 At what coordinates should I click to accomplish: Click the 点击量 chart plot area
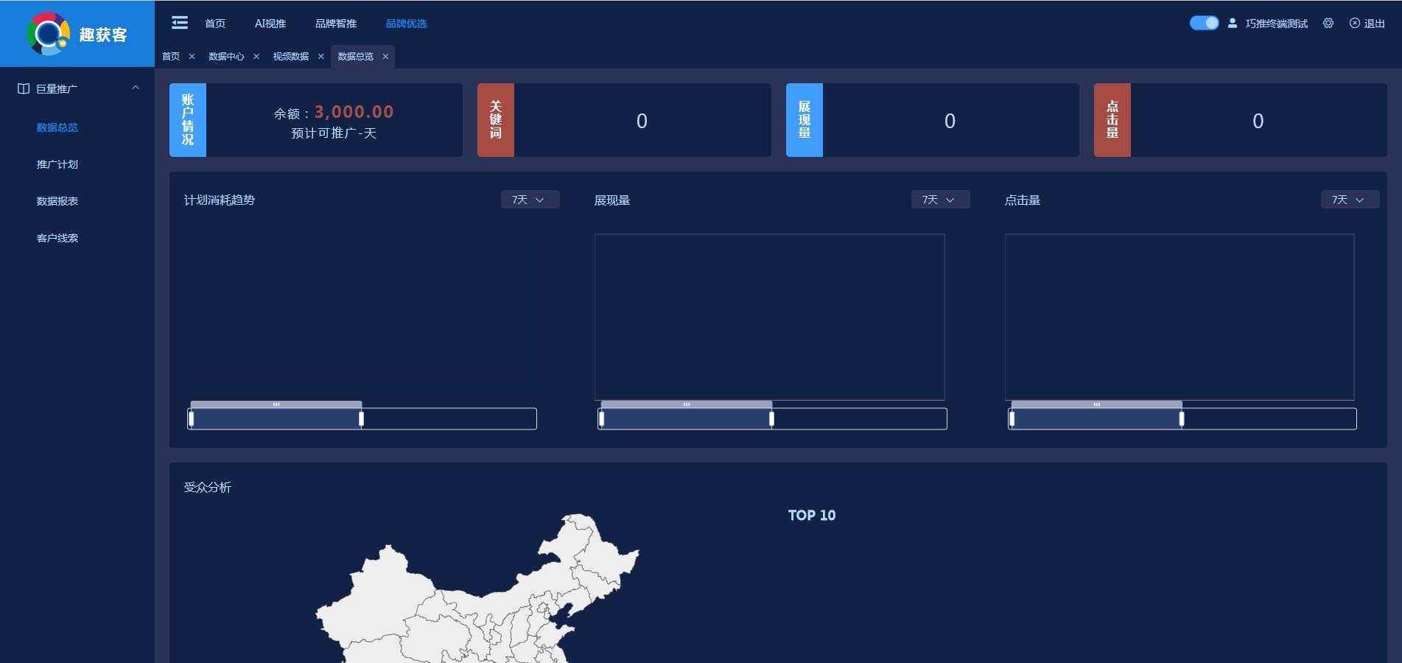click(1180, 317)
